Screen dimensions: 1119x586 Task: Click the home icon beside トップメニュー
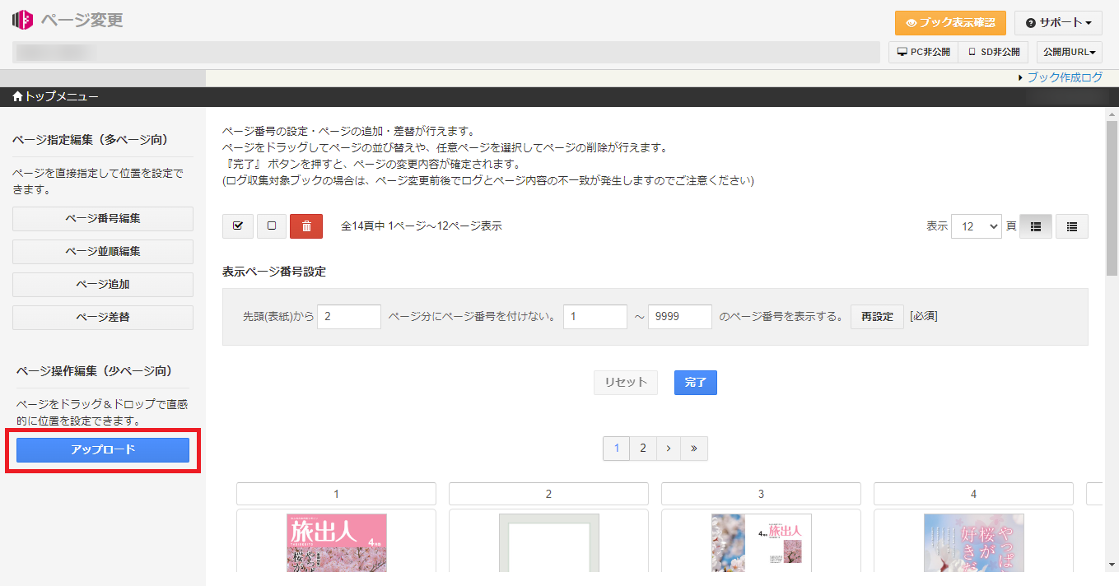click(16, 96)
